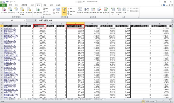Click the 群組 group icon
This screenshot has width=174, height=103.
pyautogui.click(x=113, y=10)
